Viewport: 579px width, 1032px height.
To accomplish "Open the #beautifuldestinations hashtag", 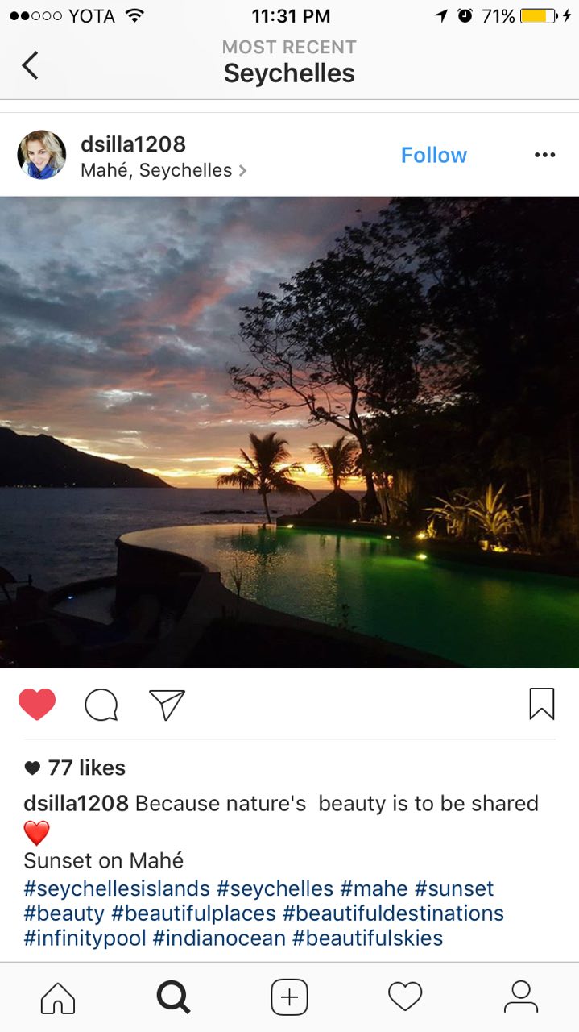I will (393, 913).
